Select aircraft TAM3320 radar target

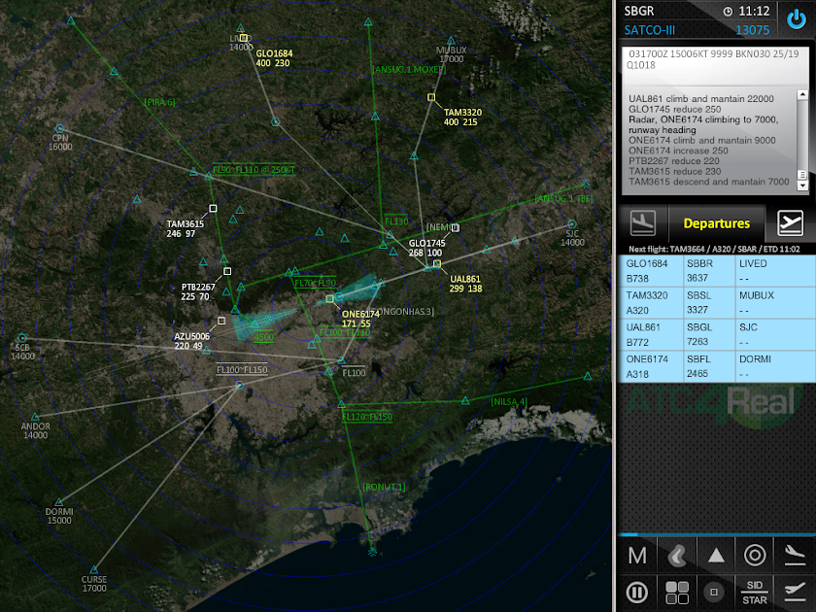(x=431, y=97)
